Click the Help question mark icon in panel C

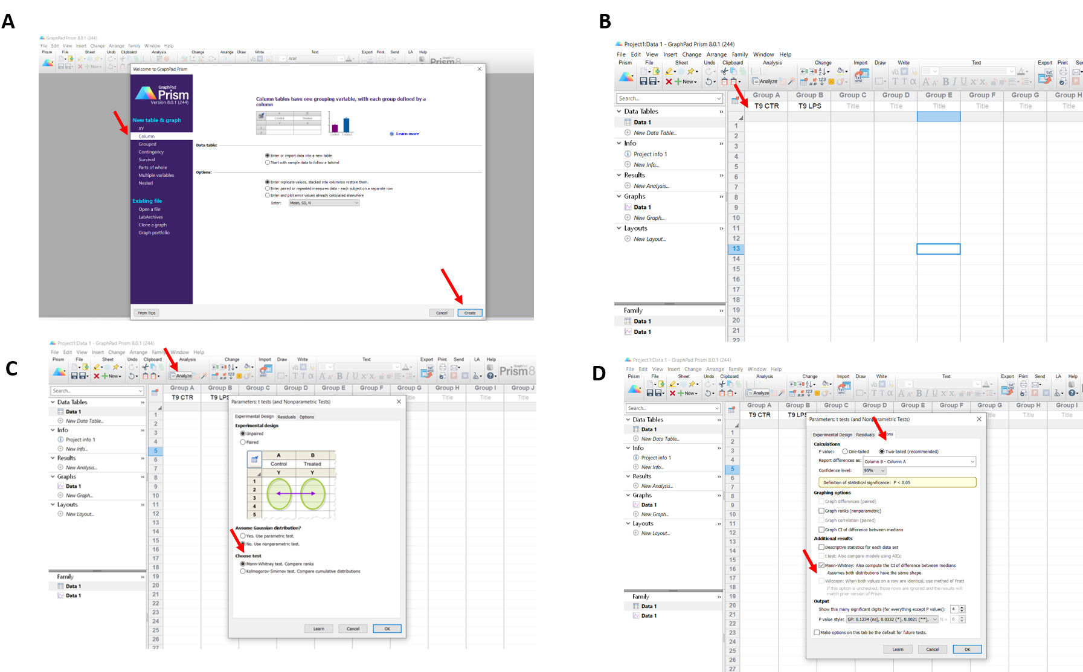[x=491, y=376]
